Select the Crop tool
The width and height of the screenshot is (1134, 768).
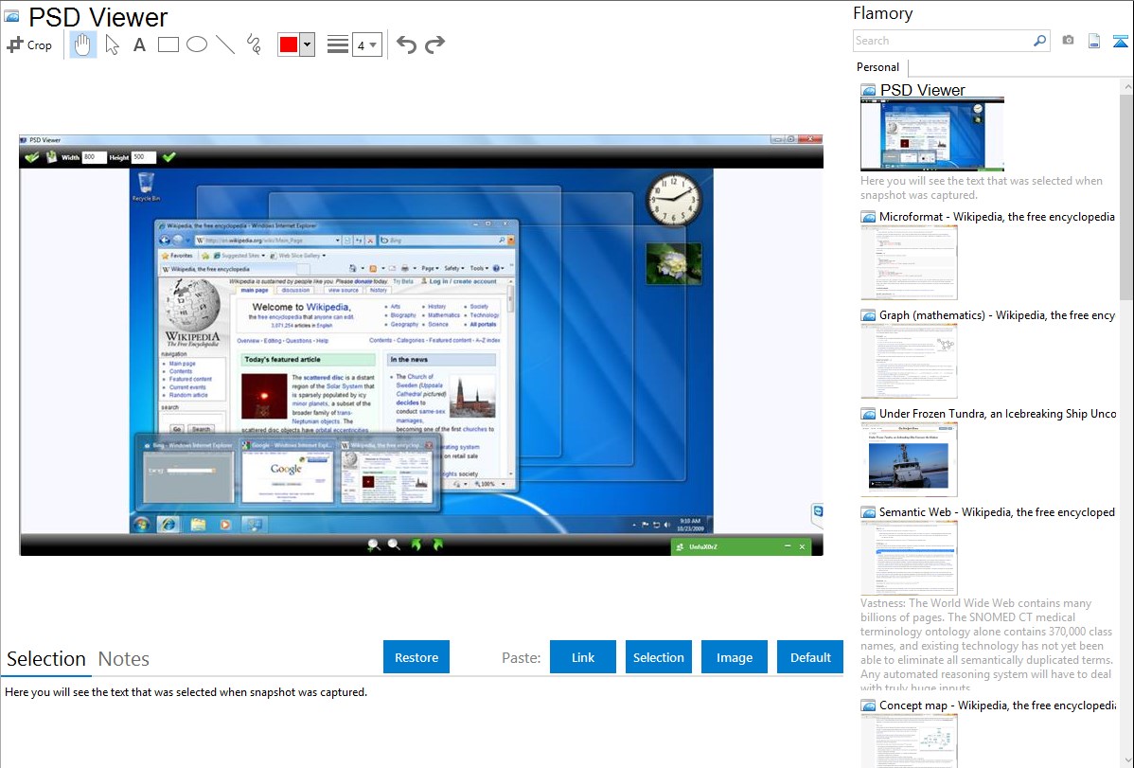[x=29, y=45]
